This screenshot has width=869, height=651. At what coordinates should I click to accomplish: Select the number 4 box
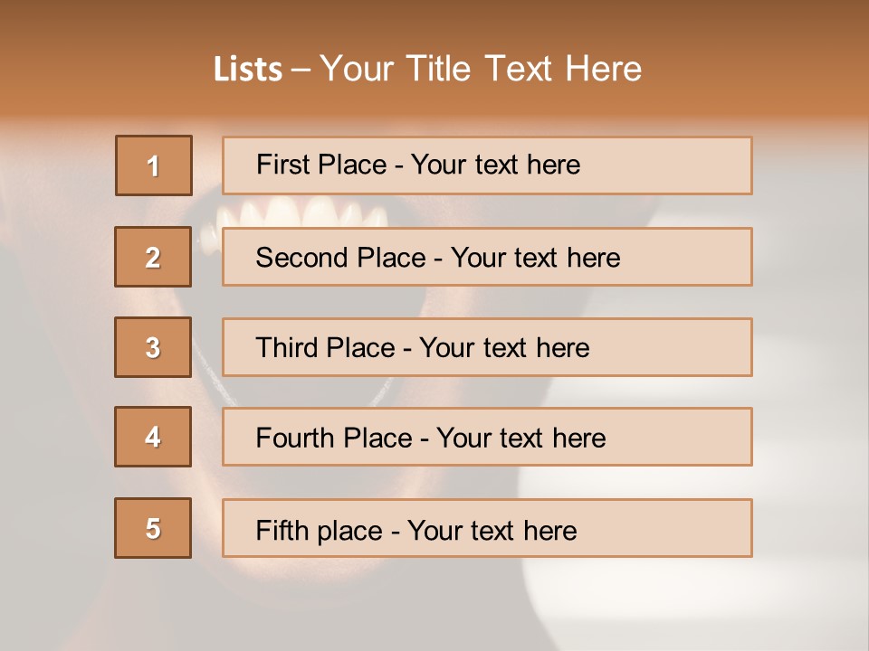point(153,437)
